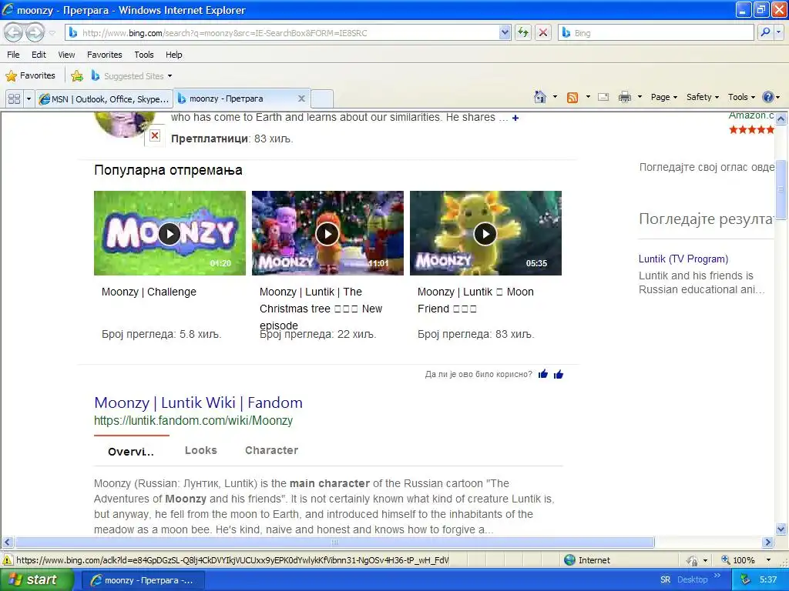Close the moonzy search tab
789x591 pixels.
tap(301, 98)
